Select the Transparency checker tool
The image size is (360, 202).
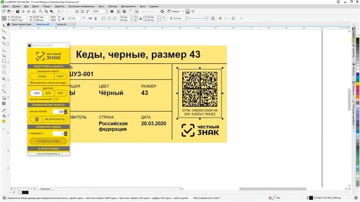click(x=4, y=103)
